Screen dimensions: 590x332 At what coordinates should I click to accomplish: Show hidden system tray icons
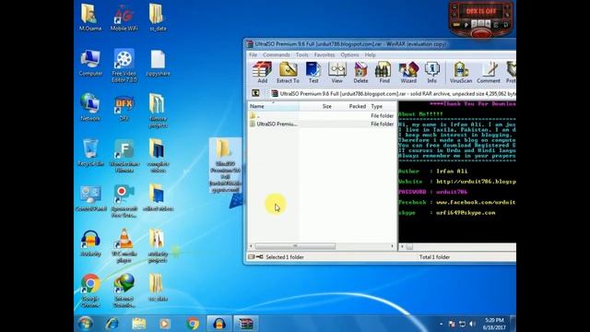click(x=441, y=324)
